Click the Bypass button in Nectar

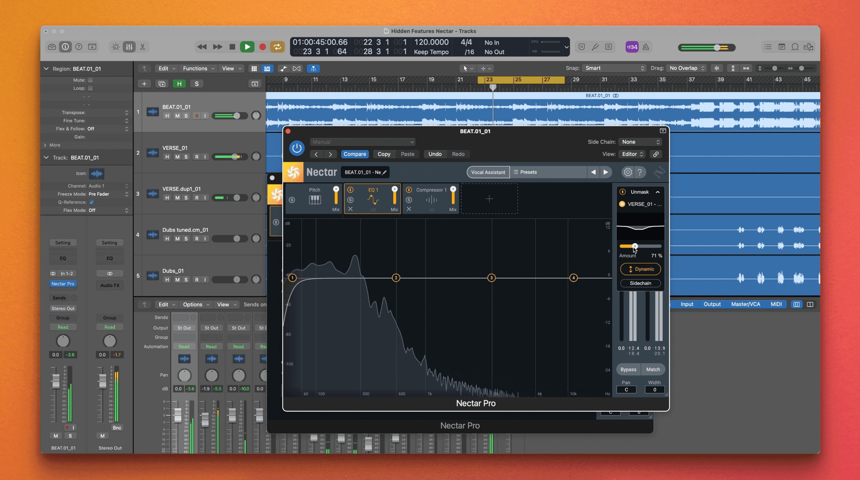coord(629,369)
